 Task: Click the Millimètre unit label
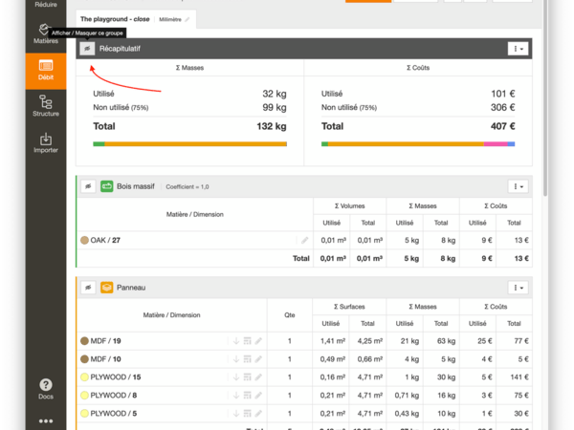tap(172, 19)
